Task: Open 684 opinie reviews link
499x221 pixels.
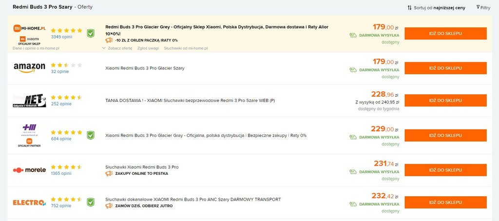Action: (x=61, y=138)
